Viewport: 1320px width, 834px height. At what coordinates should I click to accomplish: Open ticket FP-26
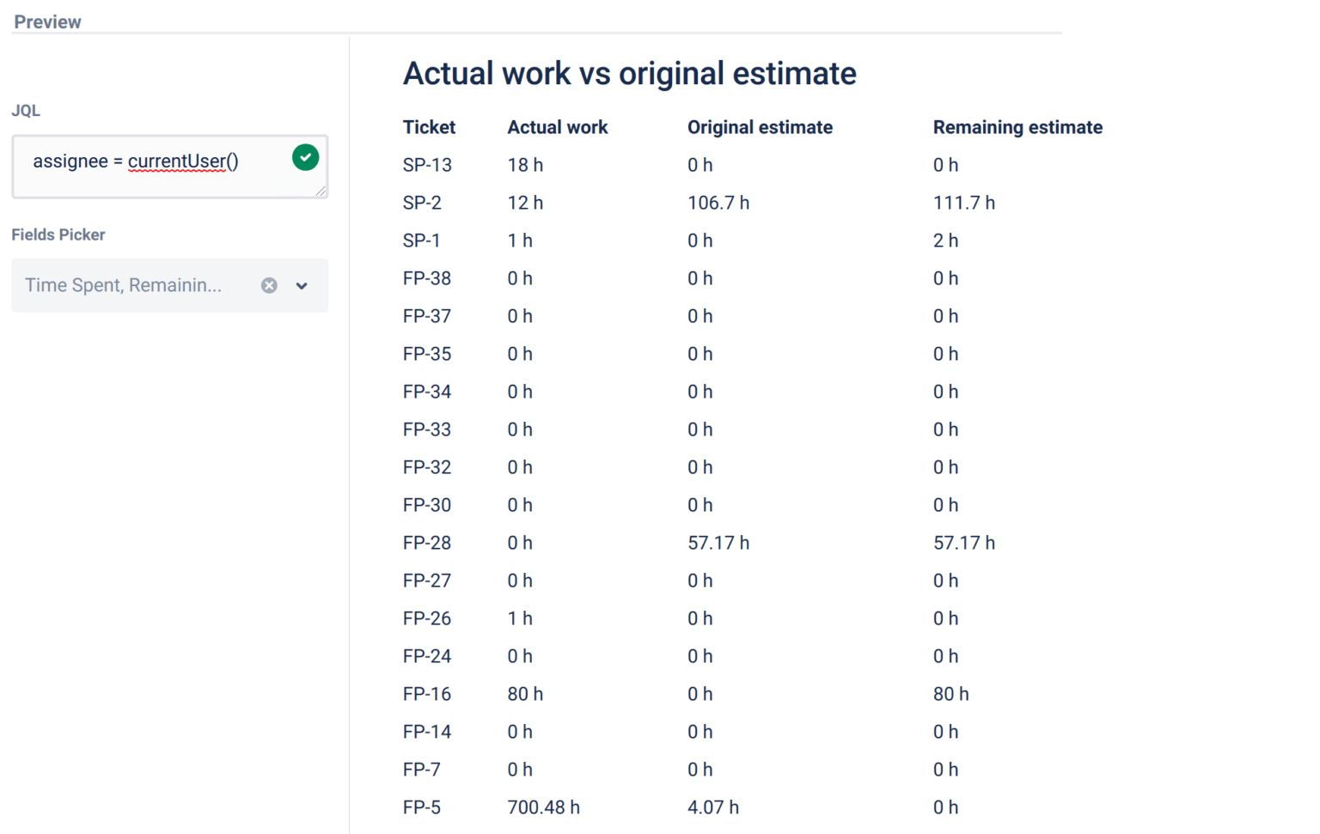pyautogui.click(x=426, y=618)
